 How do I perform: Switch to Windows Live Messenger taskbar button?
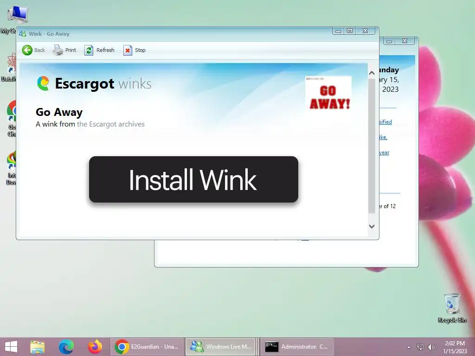[221, 347]
